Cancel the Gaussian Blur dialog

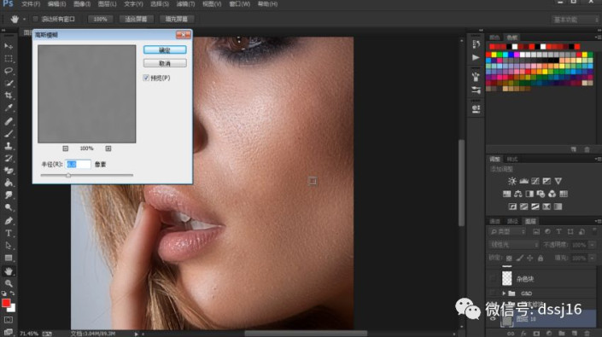(x=165, y=63)
